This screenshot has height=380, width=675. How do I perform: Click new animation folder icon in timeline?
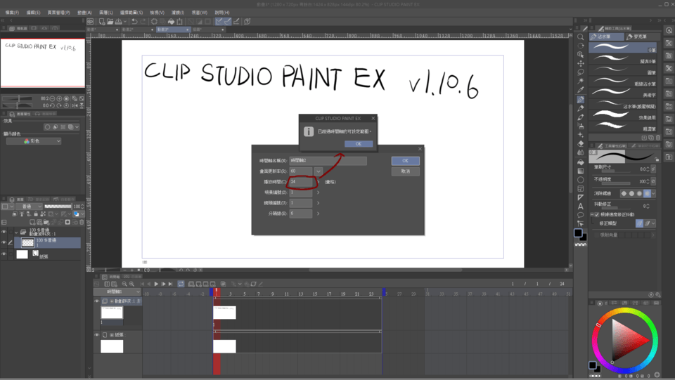coord(191,284)
